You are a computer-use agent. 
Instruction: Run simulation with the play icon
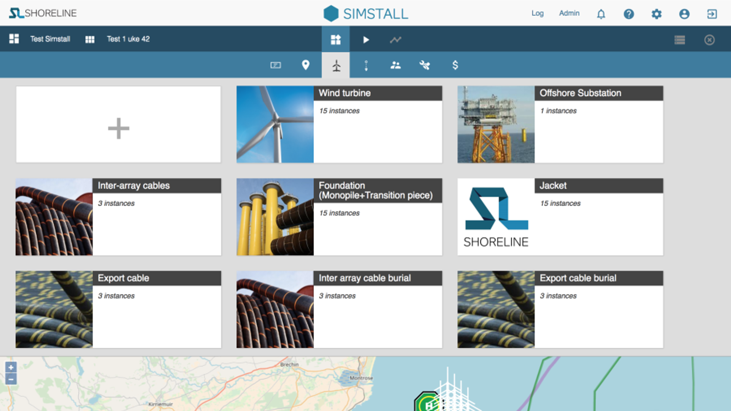pos(365,40)
